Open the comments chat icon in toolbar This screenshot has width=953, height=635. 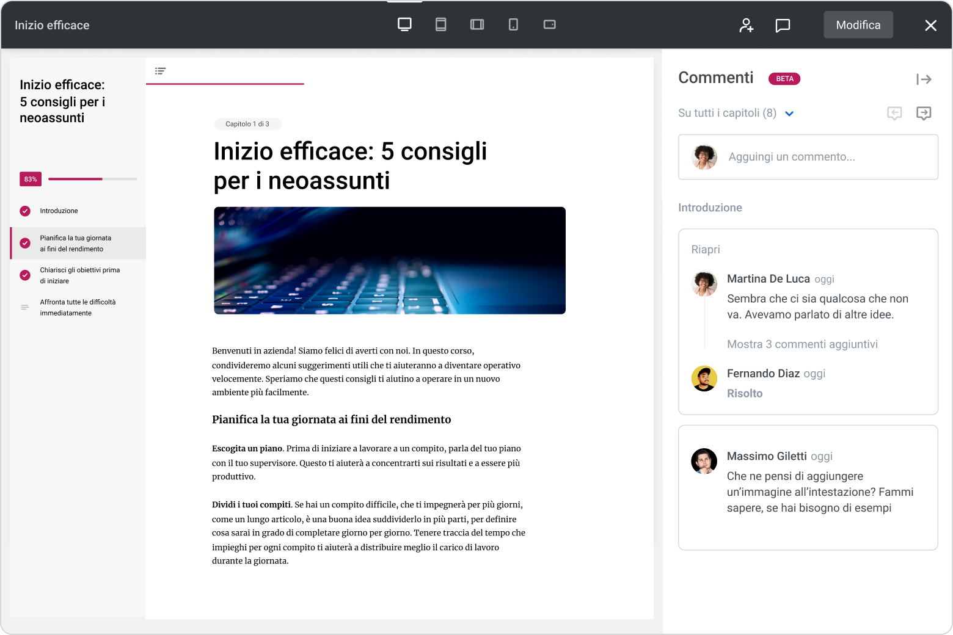(783, 25)
